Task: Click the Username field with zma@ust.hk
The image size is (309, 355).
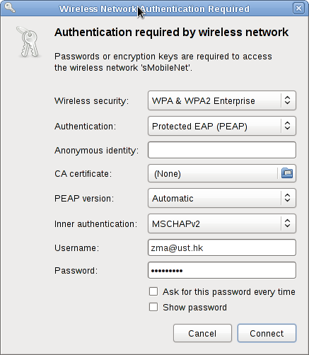Action: [x=222, y=248]
